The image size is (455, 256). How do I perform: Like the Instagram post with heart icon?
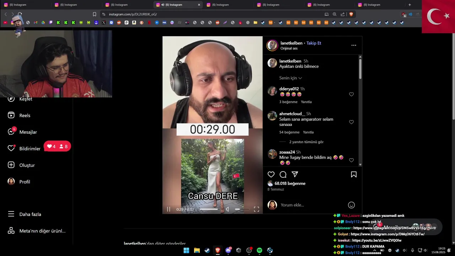[271, 175]
